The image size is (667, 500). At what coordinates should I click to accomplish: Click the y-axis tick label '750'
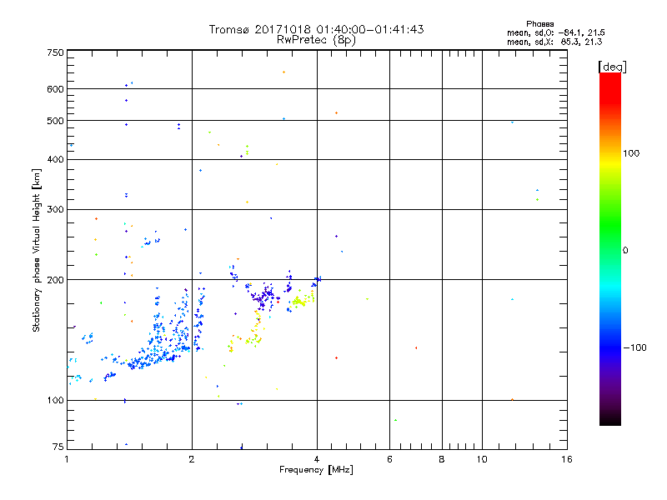[55, 52]
